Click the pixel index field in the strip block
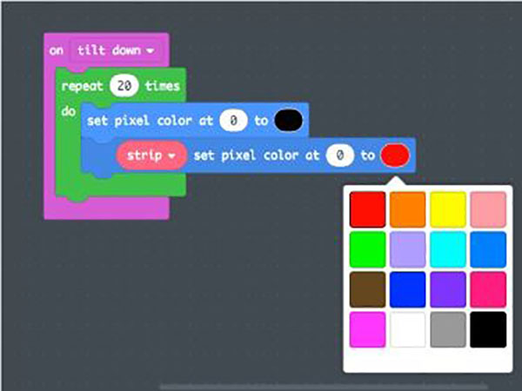Viewport: 522px width, 391px height. (340, 155)
